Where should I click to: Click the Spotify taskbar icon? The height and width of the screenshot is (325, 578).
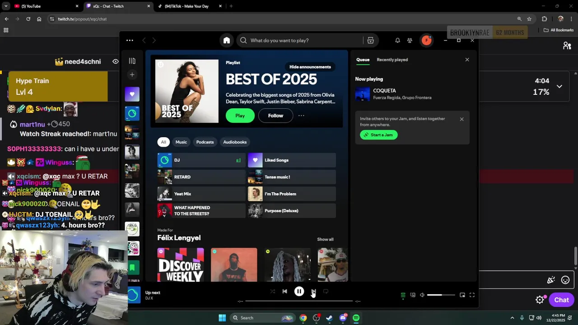click(356, 318)
